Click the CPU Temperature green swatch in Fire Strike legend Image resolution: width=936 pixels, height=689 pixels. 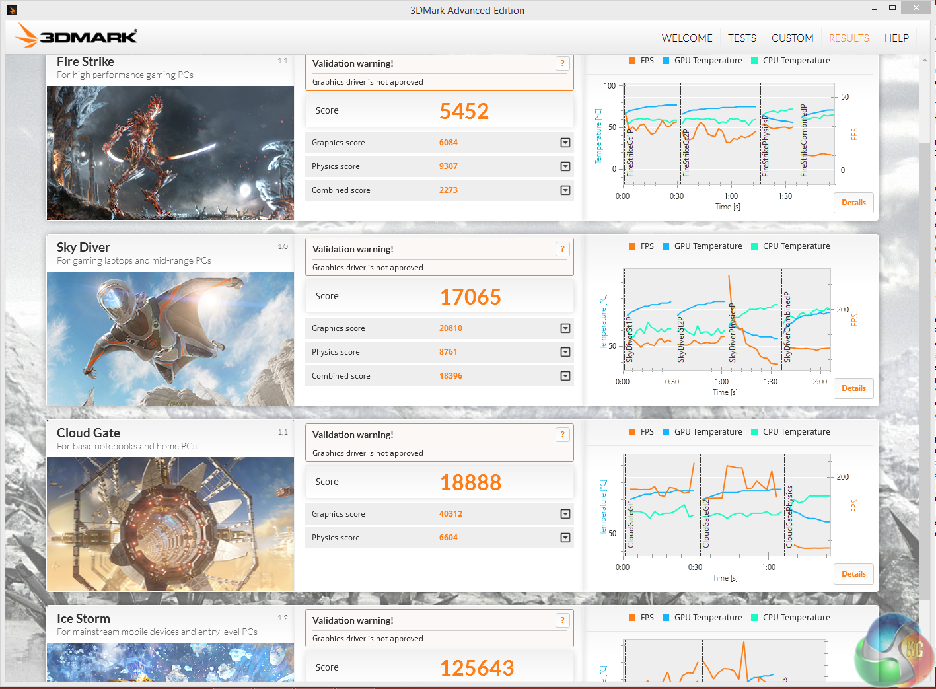coord(754,61)
